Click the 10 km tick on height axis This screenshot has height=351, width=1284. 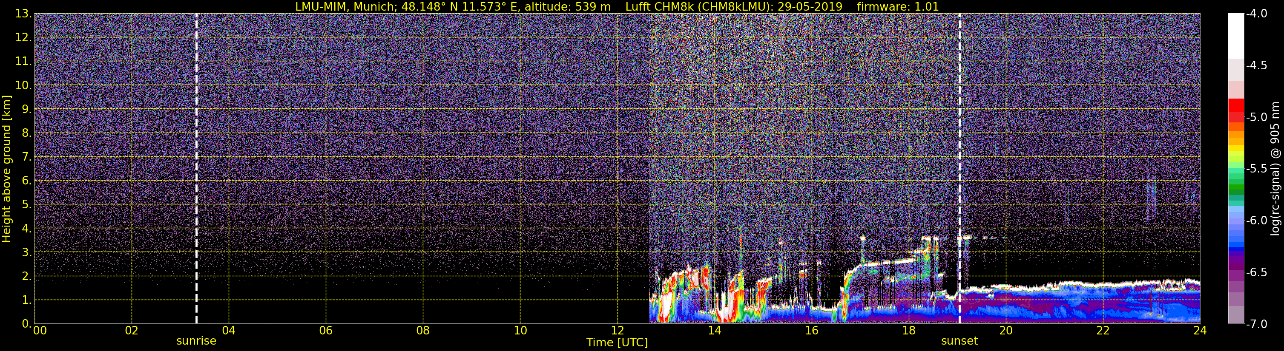(x=23, y=85)
